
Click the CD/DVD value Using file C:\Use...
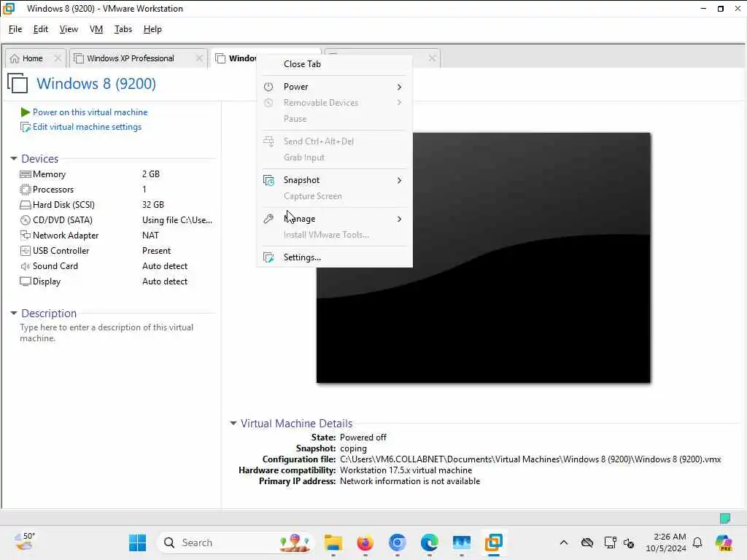177,220
